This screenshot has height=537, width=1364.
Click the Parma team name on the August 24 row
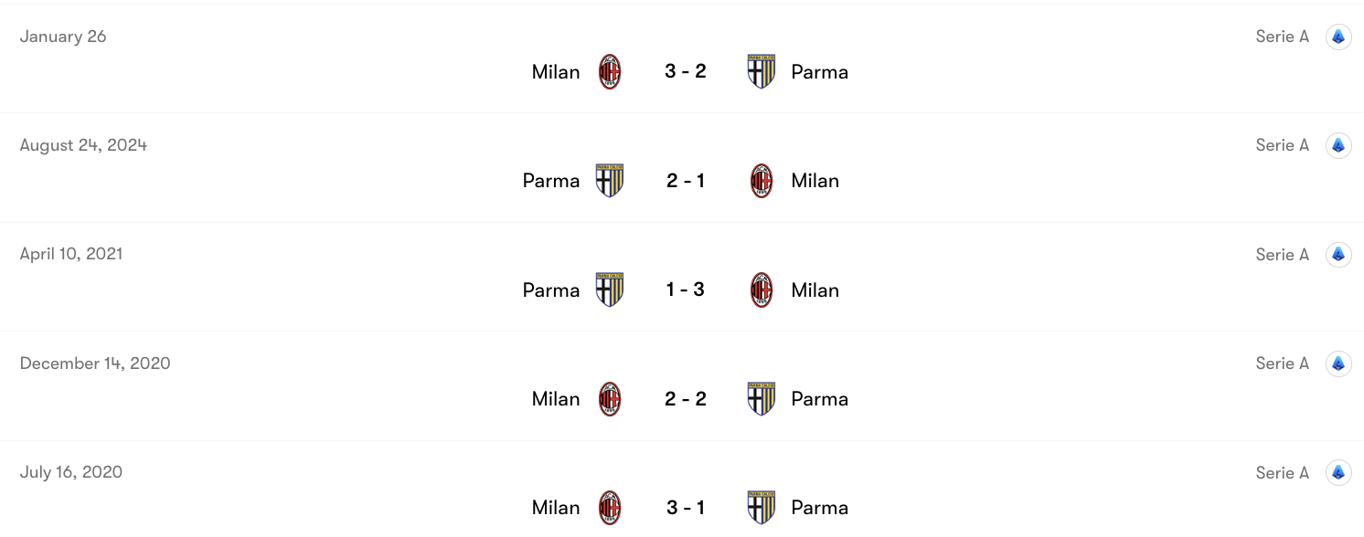click(x=551, y=180)
